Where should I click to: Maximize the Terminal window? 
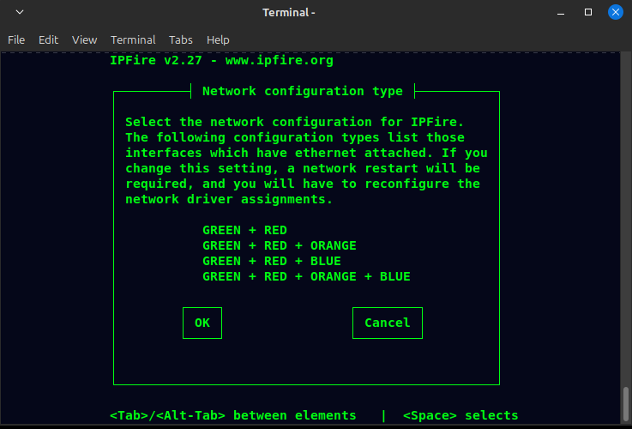[588, 13]
